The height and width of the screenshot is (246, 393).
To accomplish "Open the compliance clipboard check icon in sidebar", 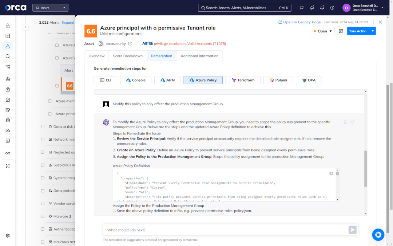I will tap(8, 99).
